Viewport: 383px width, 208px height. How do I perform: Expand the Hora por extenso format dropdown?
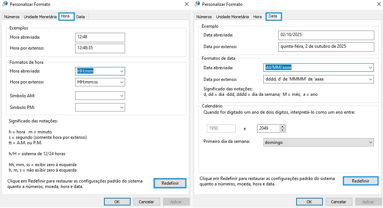coord(121,82)
